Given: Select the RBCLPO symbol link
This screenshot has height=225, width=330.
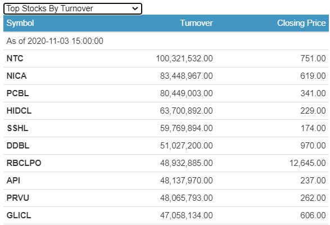Looking at the screenshot, I should click(24, 163).
